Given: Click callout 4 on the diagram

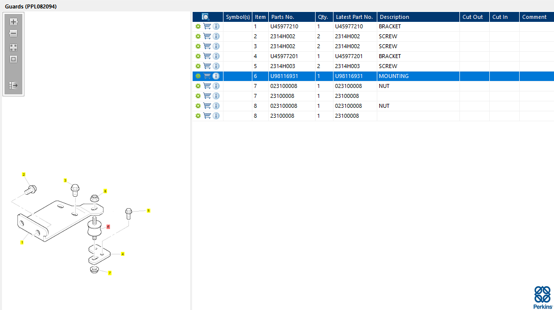Looking at the screenshot, I should click(122, 254).
